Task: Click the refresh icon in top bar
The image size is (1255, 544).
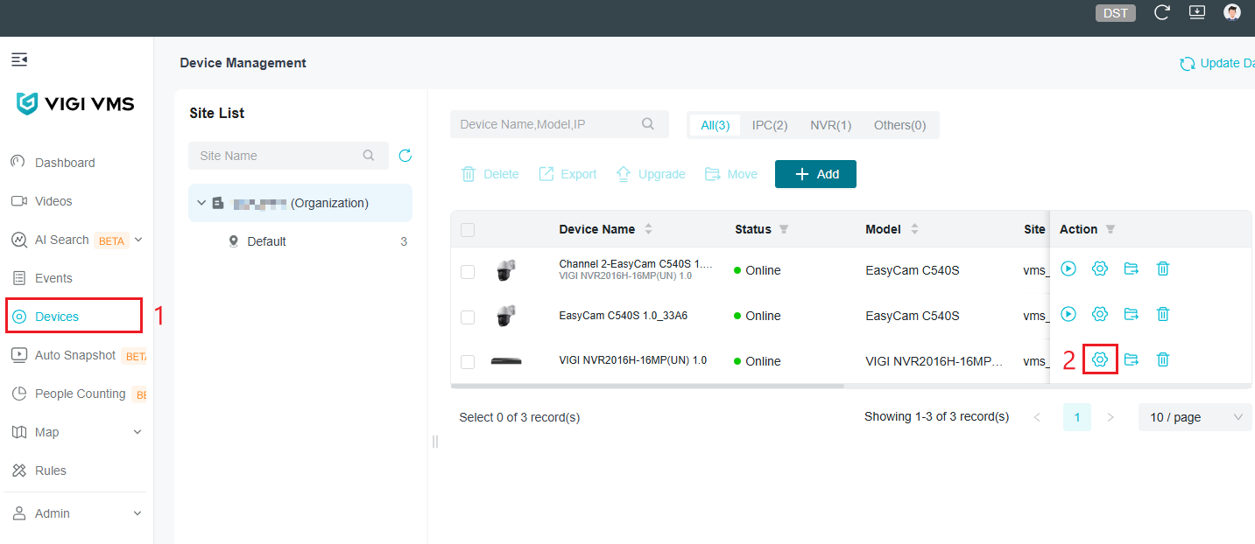Action: tap(1162, 12)
